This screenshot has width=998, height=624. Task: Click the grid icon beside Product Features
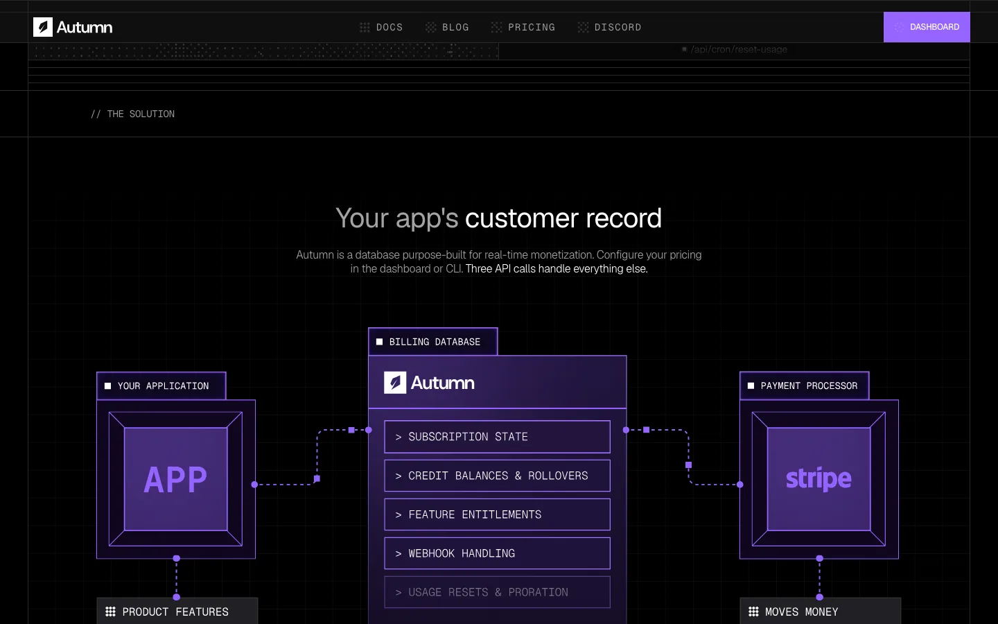pyautogui.click(x=110, y=612)
